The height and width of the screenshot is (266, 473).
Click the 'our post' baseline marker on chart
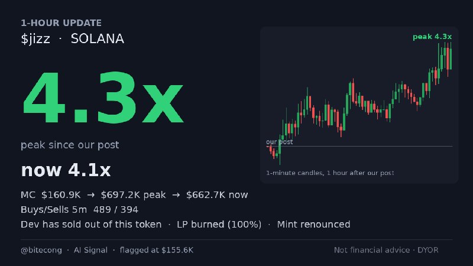point(279,142)
